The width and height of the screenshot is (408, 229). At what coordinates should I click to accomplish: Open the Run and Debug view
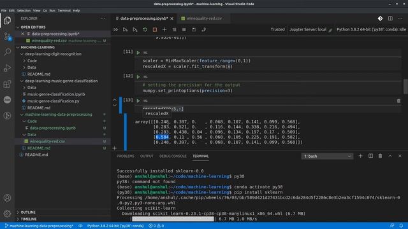click(7, 68)
